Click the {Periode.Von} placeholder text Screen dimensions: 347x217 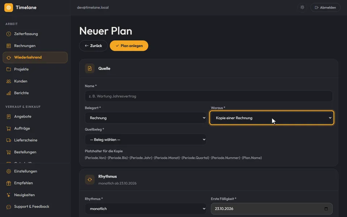click(95, 158)
